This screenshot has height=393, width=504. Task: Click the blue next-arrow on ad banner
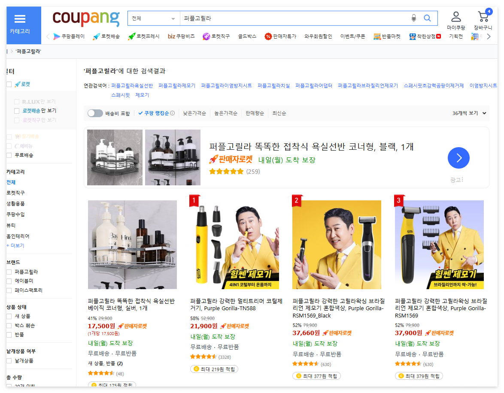tap(458, 158)
